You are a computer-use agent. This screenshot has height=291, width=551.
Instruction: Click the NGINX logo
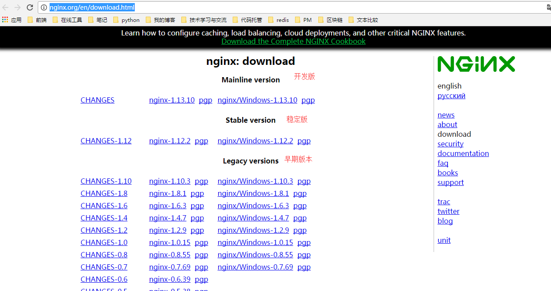[476, 64]
